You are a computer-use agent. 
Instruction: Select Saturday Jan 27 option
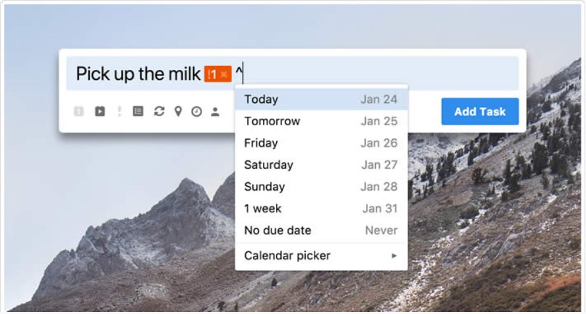coord(321,165)
